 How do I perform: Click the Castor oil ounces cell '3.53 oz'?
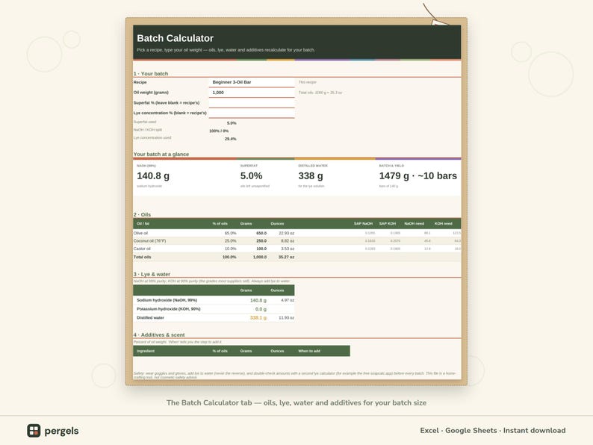point(288,249)
